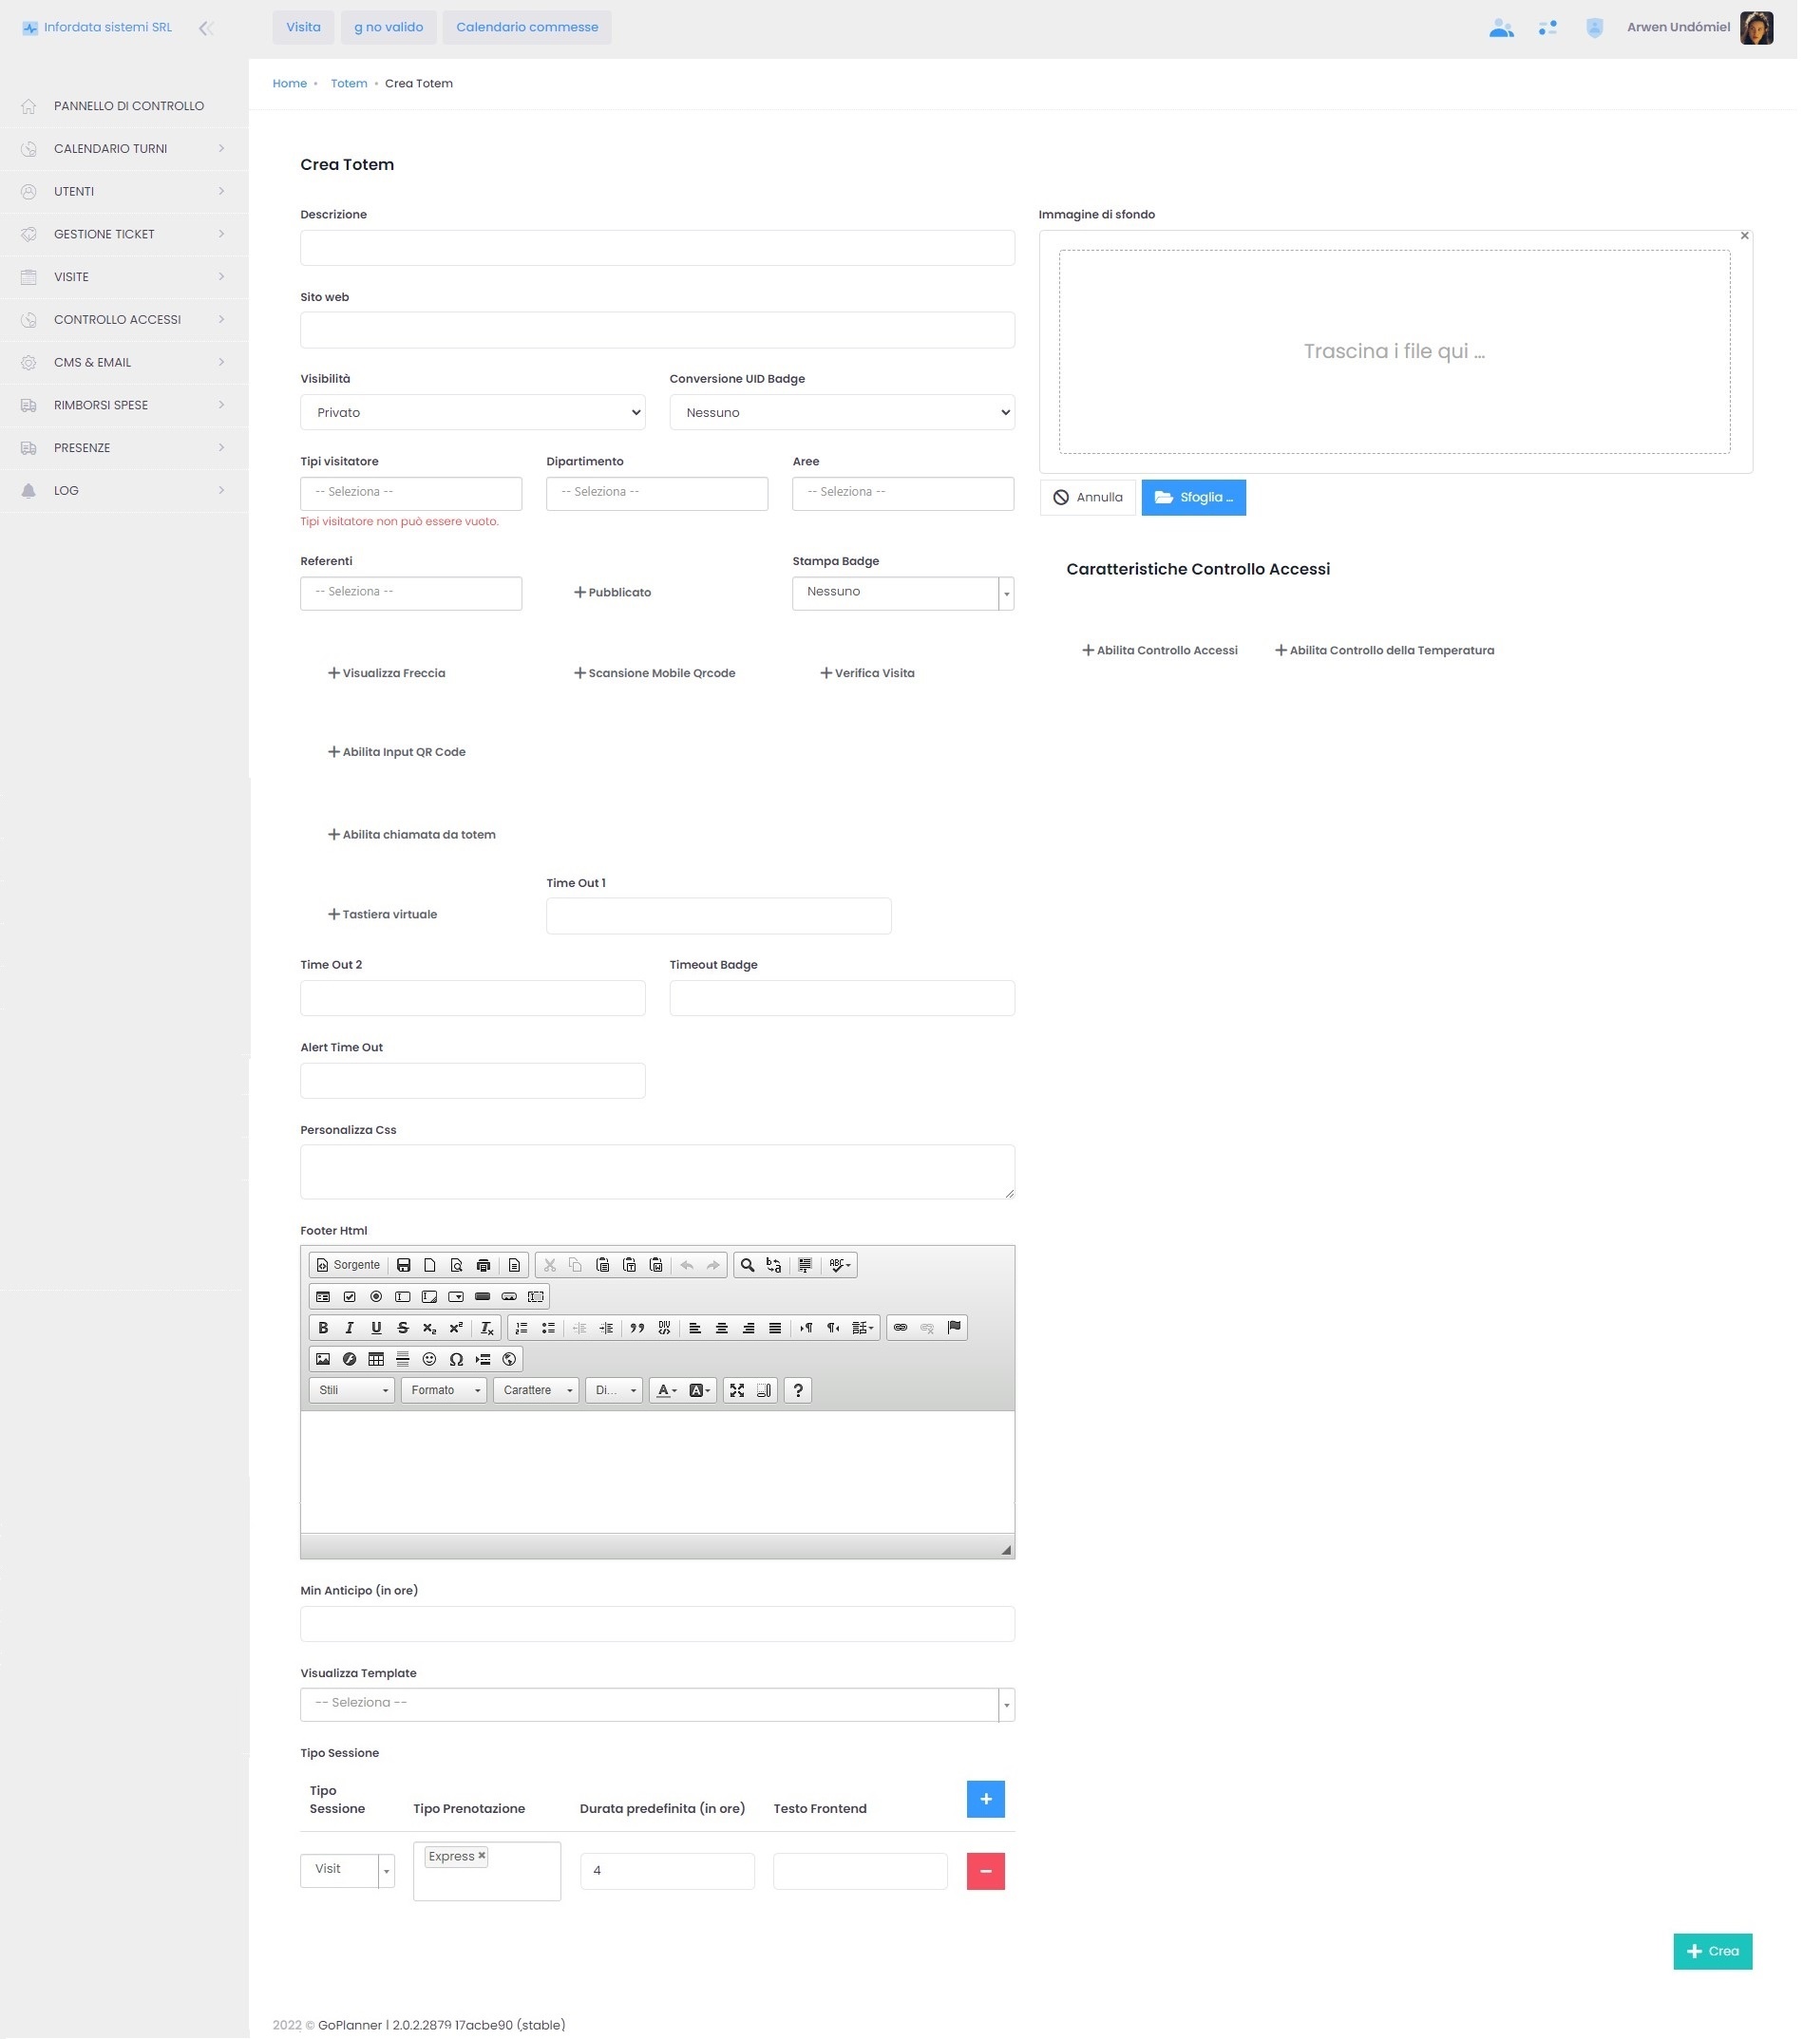Click the print icon in editor toolbar
Screen dimensions: 1803x2039
(x=484, y=1266)
